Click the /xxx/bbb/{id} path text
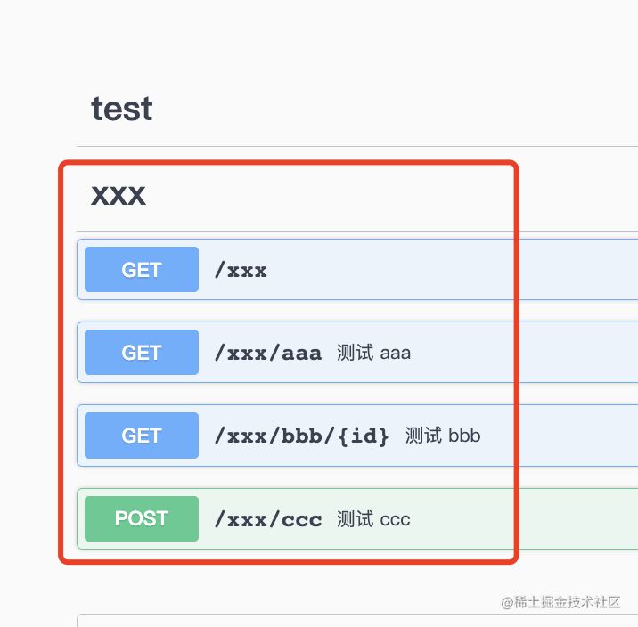 [x=302, y=436]
